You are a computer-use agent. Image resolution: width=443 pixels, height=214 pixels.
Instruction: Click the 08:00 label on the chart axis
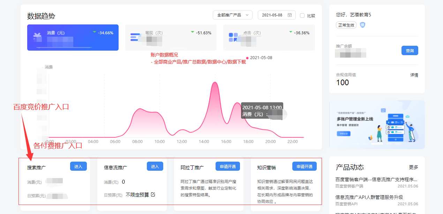tap(137, 142)
